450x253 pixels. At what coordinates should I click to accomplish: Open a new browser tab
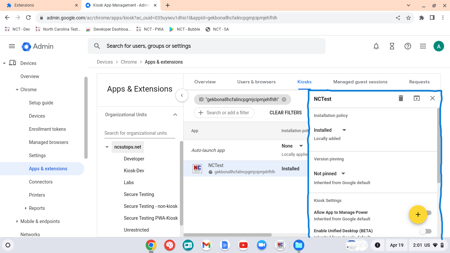168,5
